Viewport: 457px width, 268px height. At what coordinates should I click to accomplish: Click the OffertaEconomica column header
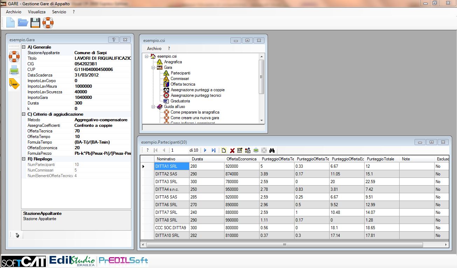point(242,159)
